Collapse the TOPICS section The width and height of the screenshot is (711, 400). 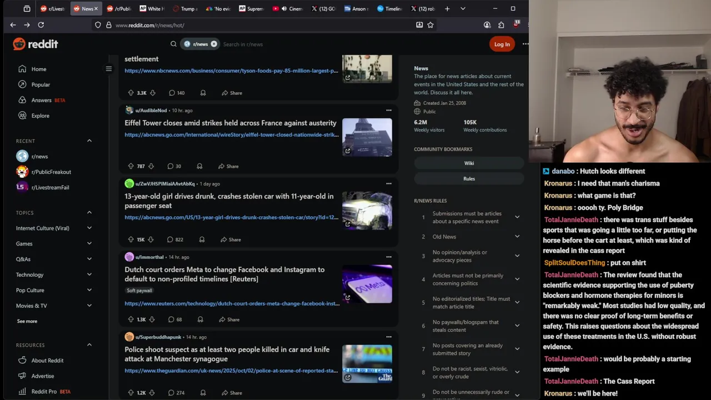89,213
